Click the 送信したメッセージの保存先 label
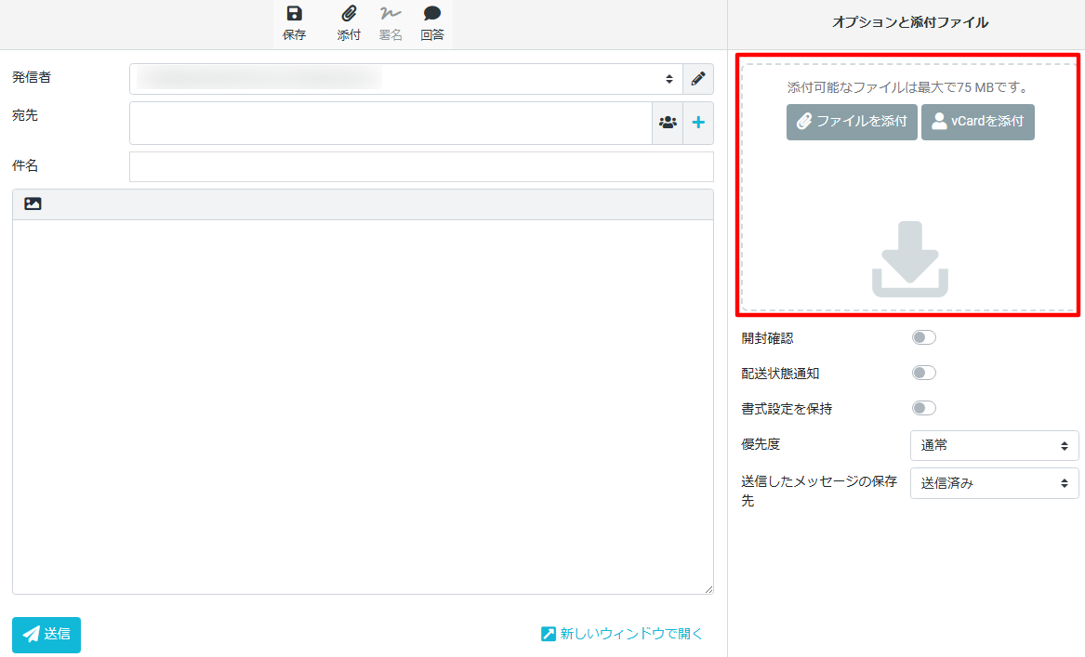Viewport: 1085px width, 657px height. click(819, 491)
